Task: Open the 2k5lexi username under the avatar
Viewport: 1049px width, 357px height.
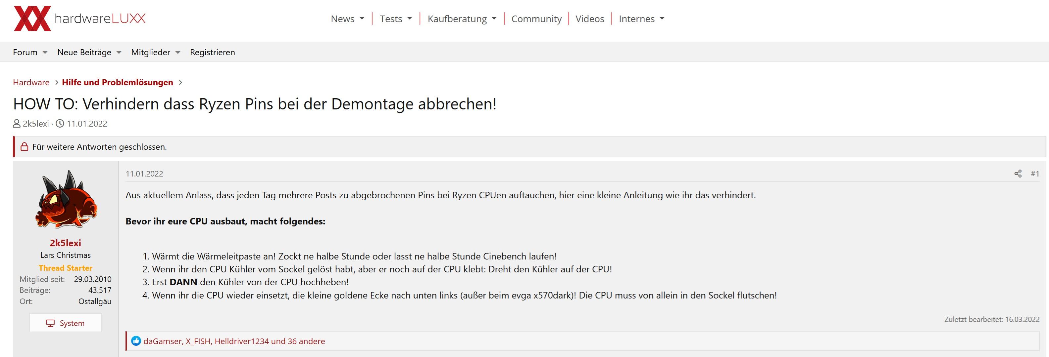Action: (65, 243)
